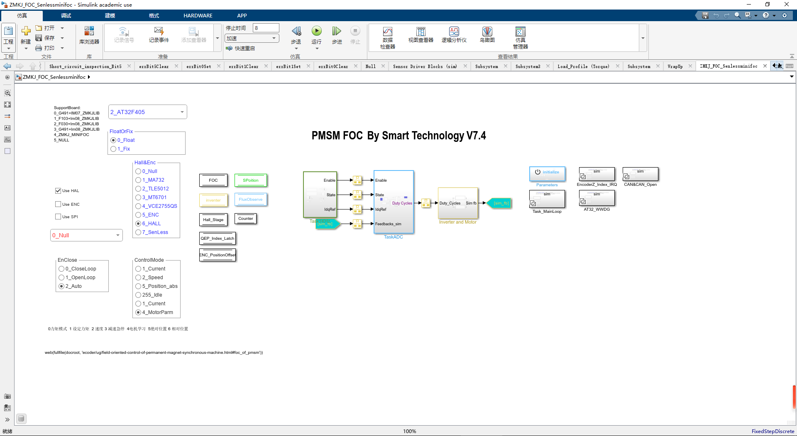This screenshot has width=797, height=436.
Task: Open the Bird's-Eye view (鸟瞰图)
Action: coord(487,35)
